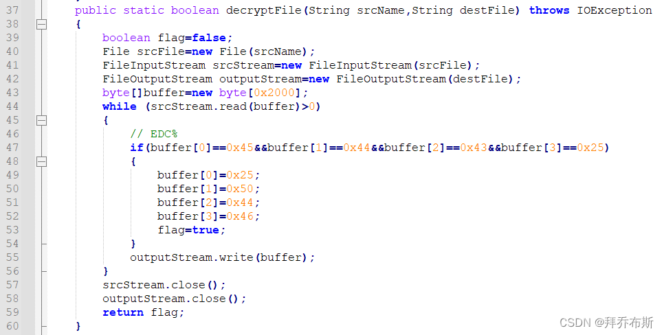Click line number 60 in the gutter
The height and width of the screenshot is (335, 664).
click(12, 325)
